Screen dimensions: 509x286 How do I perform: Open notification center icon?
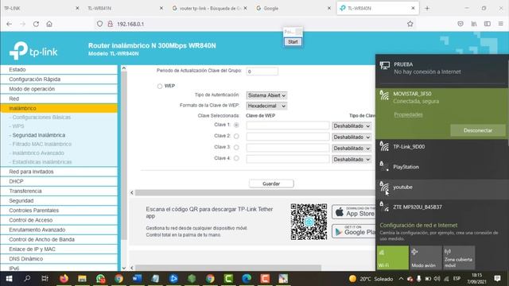coord(497,279)
